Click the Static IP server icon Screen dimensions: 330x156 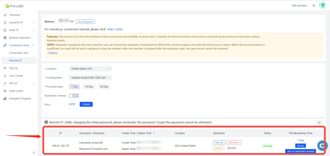5,30
